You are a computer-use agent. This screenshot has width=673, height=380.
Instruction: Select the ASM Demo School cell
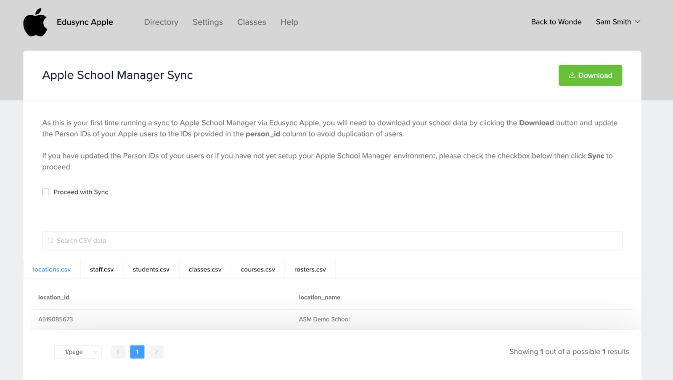(324, 319)
